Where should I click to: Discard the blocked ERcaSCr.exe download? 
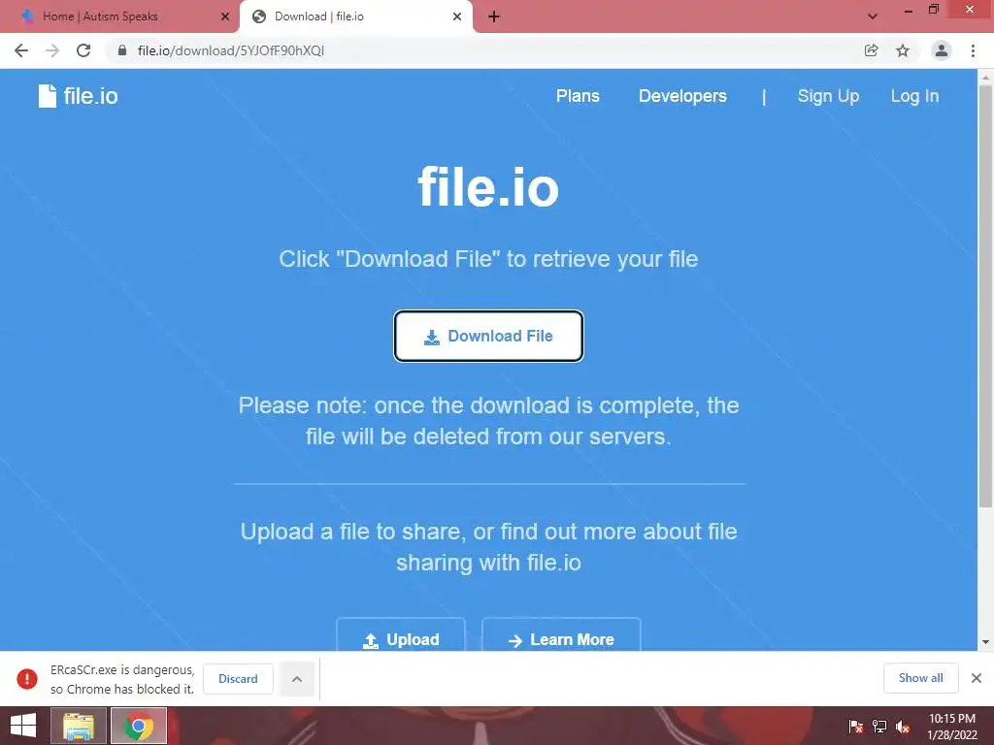(239, 678)
